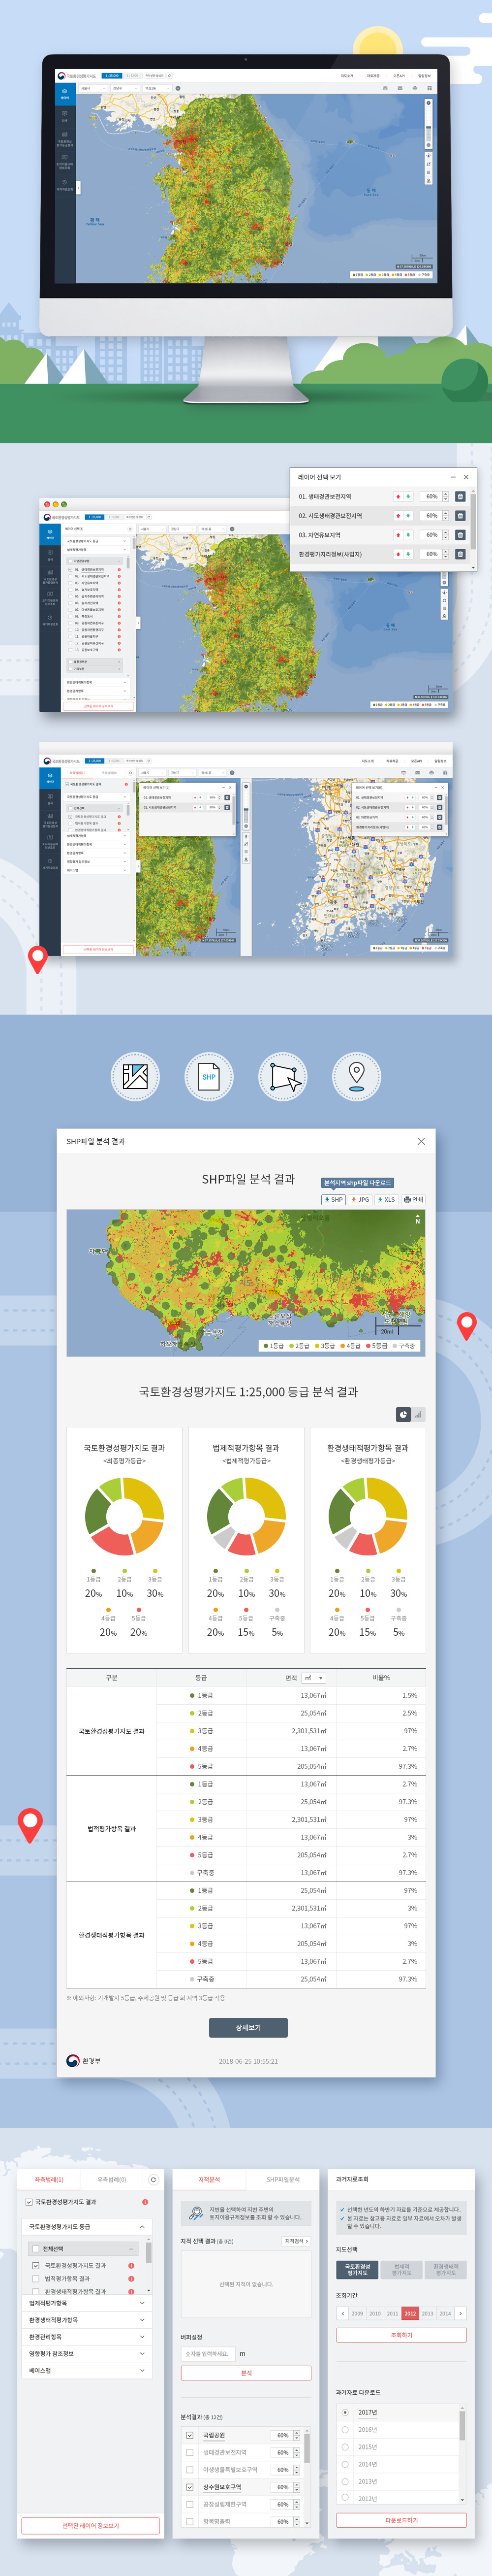Expand the 영향평가 참조정보 section
The image size is (492, 2576).
pyautogui.click(x=88, y=2354)
